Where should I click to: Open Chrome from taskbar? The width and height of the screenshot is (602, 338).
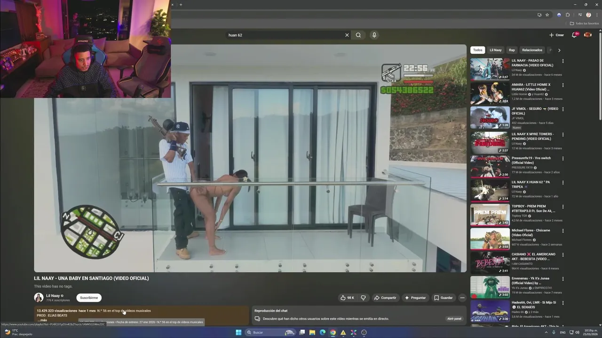pyautogui.click(x=333, y=332)
